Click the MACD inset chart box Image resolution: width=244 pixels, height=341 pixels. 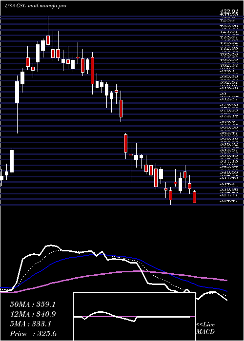134,317
